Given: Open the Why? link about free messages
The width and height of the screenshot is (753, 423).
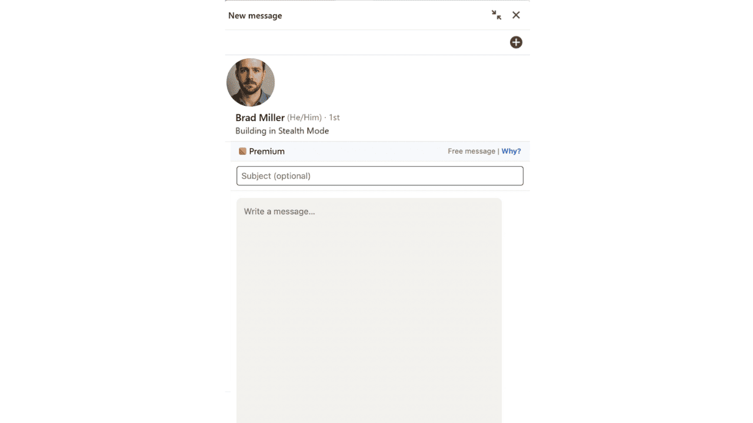Looking at the screenshot, I should pos(511,151).
